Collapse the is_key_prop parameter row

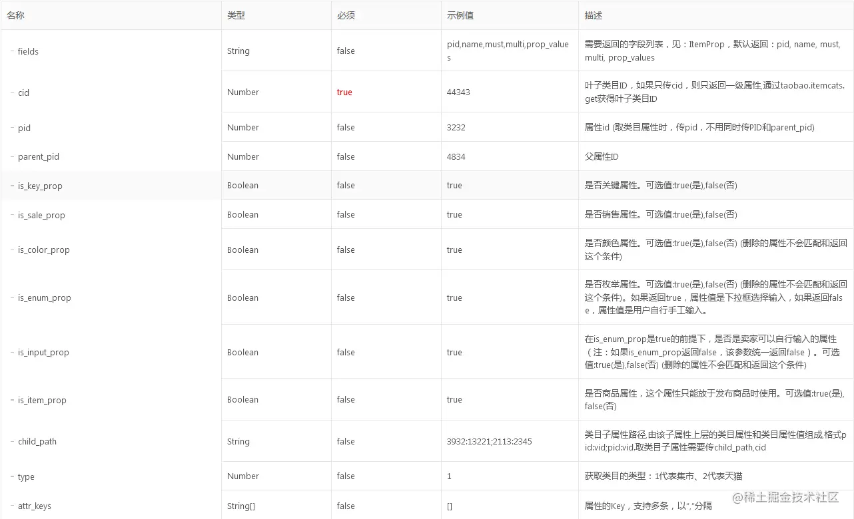pyautogui.click(x=11, y=186)
